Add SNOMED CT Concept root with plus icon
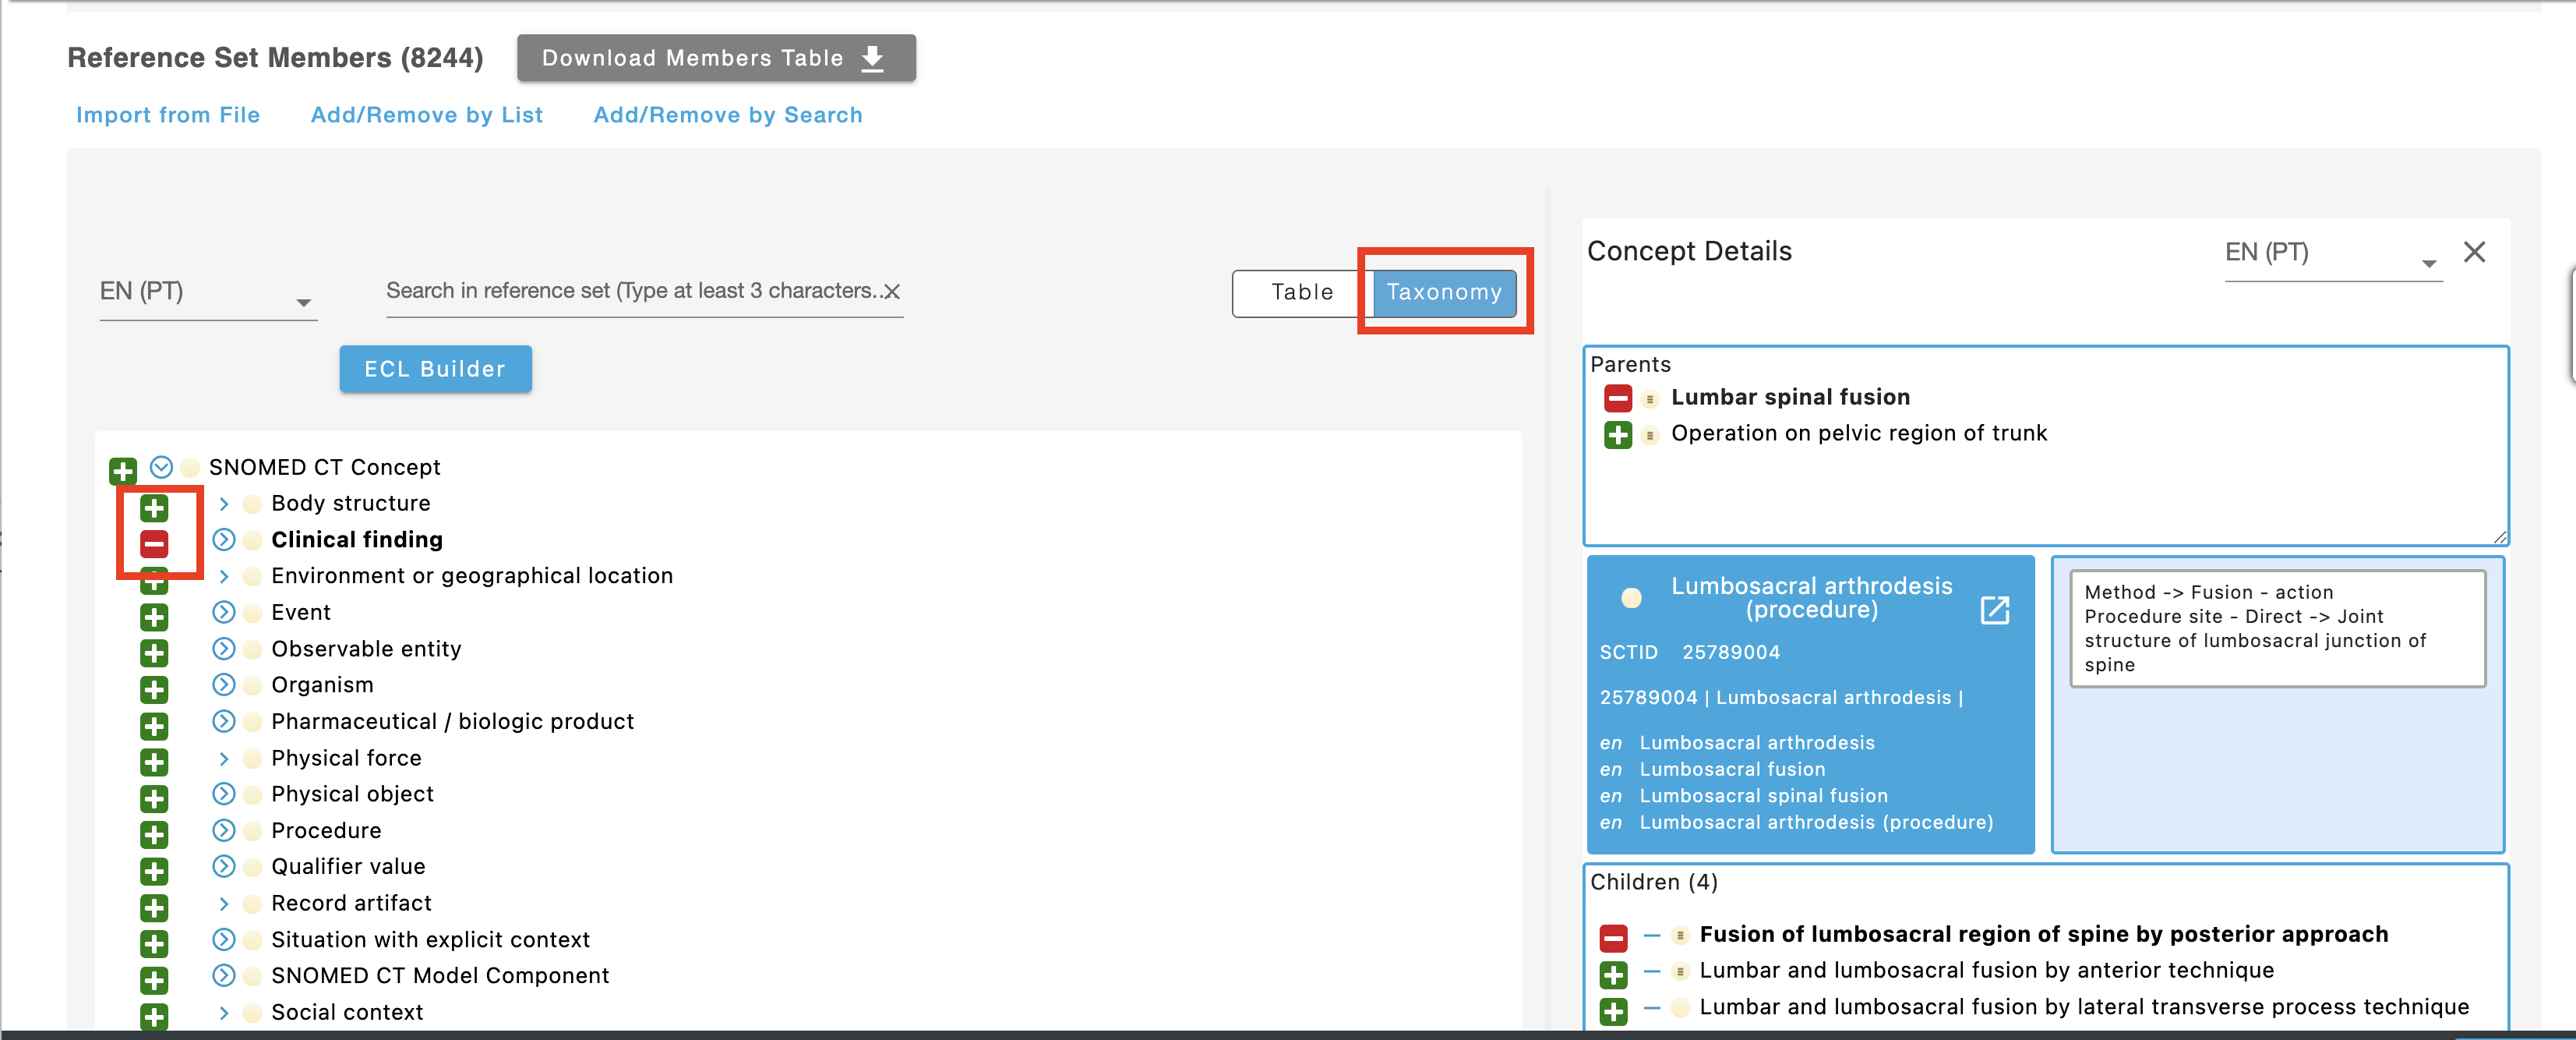Screen dimensions: 2576x1040 point(123,470)
